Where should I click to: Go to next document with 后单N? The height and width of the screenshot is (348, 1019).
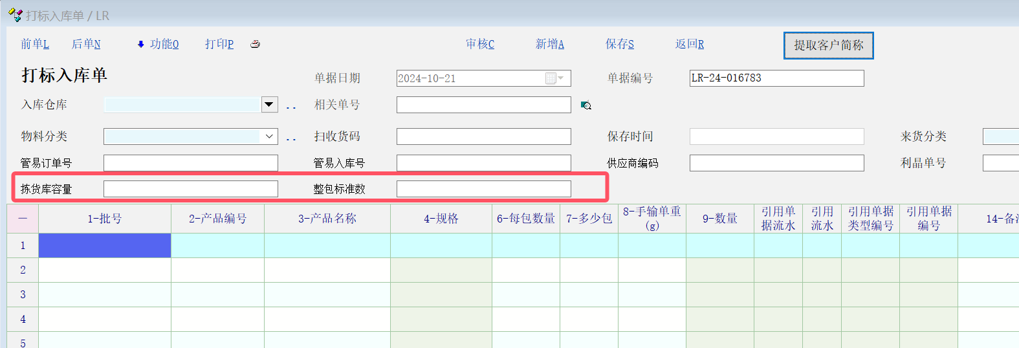[86, 44]
